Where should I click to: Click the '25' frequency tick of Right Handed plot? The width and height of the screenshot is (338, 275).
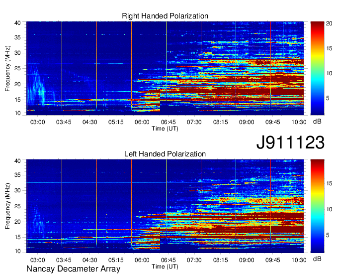17,68
